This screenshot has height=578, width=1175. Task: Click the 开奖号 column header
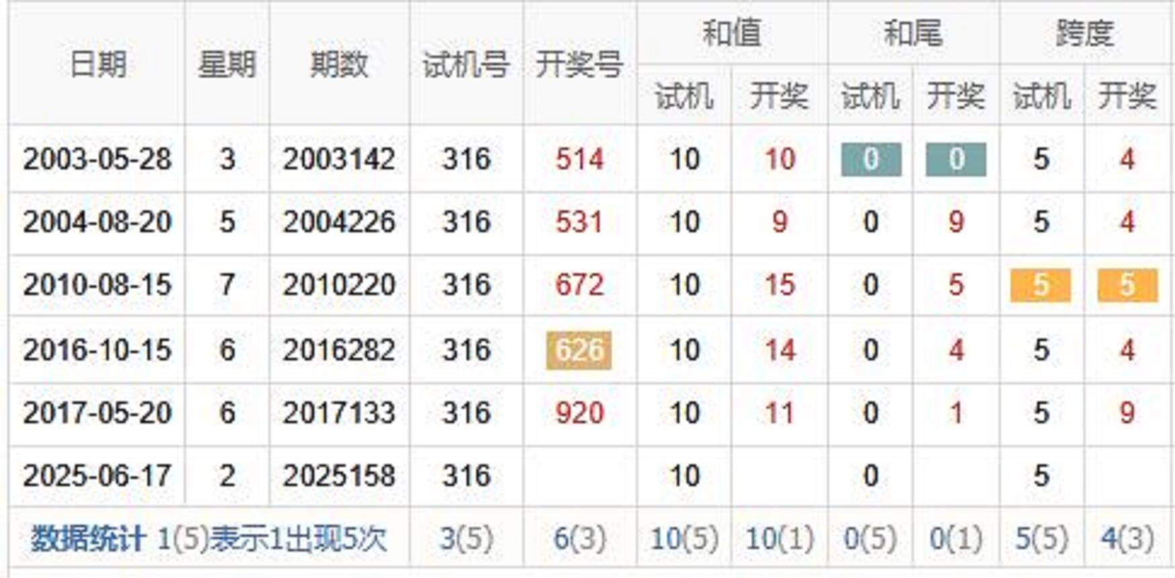[x=579, y=65]
